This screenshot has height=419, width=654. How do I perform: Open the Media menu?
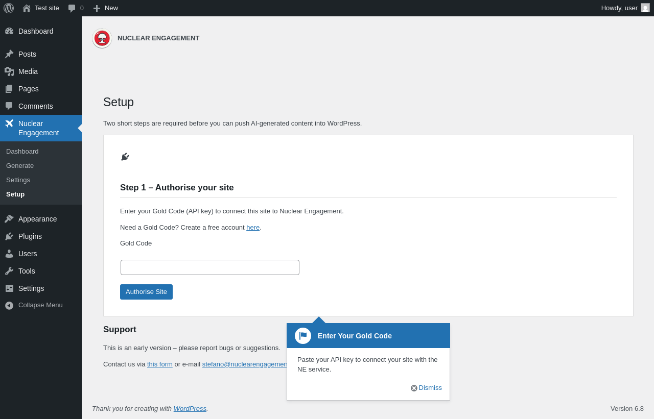[x=41, y=71]
